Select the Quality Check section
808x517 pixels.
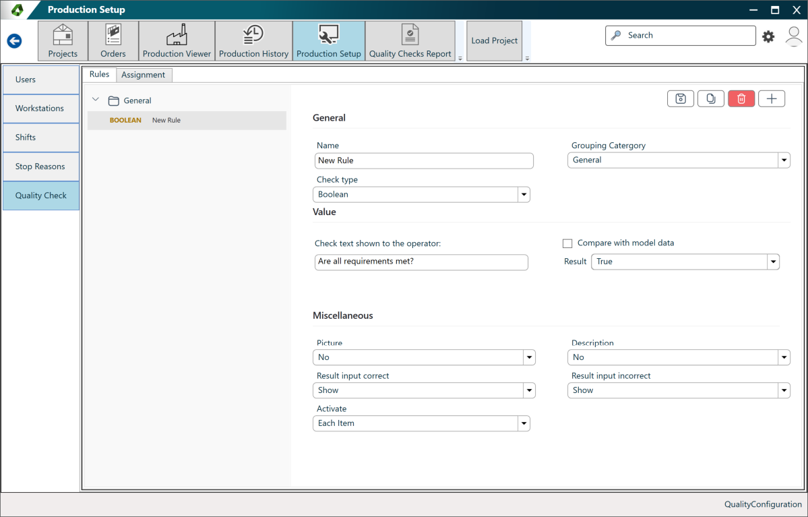pos(40,195)
